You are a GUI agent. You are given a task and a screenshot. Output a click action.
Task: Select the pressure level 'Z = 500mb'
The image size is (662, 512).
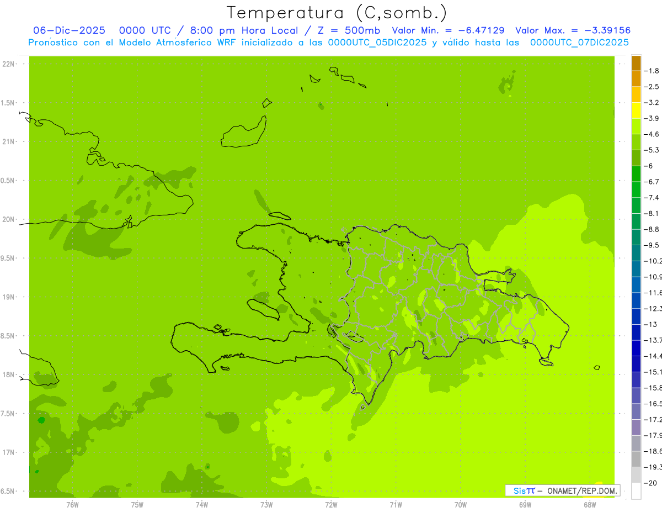pyautogui.click(x=349, y=30)
